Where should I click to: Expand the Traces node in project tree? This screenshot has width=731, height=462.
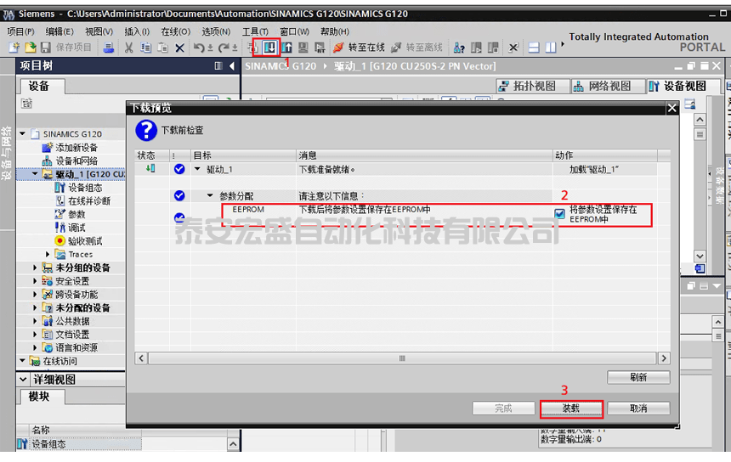(48, 255)
